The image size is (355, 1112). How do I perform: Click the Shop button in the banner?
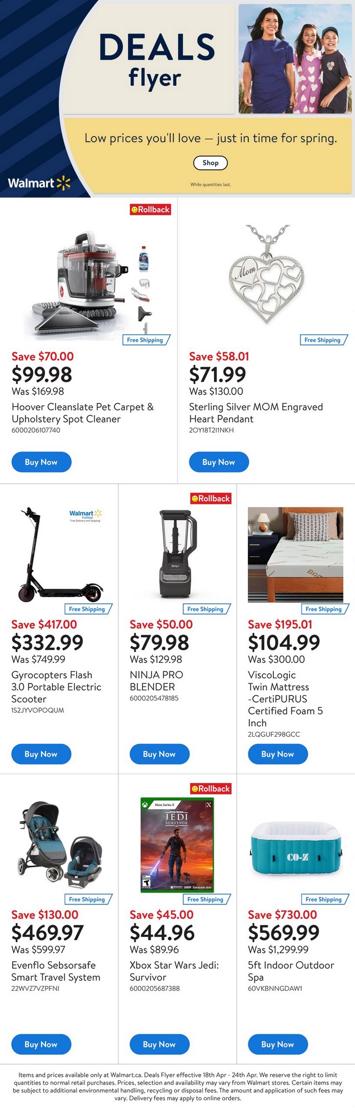[x=210, y=163]
